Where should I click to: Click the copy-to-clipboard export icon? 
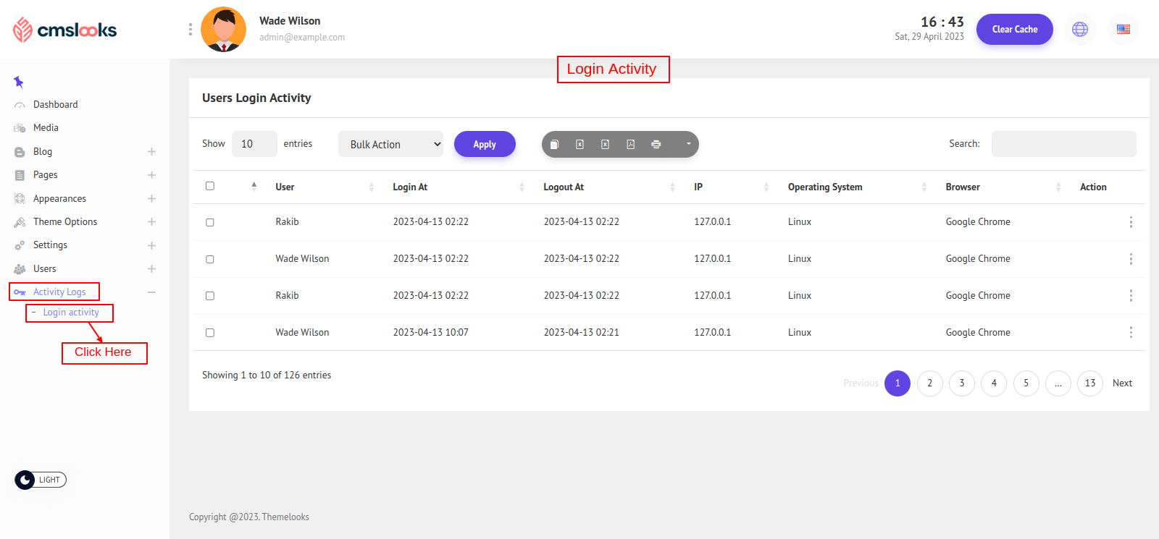(554, 145)
